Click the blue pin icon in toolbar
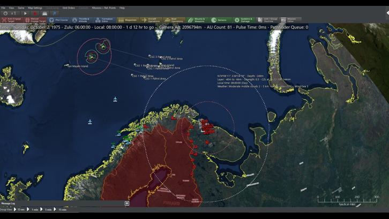This screenshot has height=219, width=389. (55, 13)
